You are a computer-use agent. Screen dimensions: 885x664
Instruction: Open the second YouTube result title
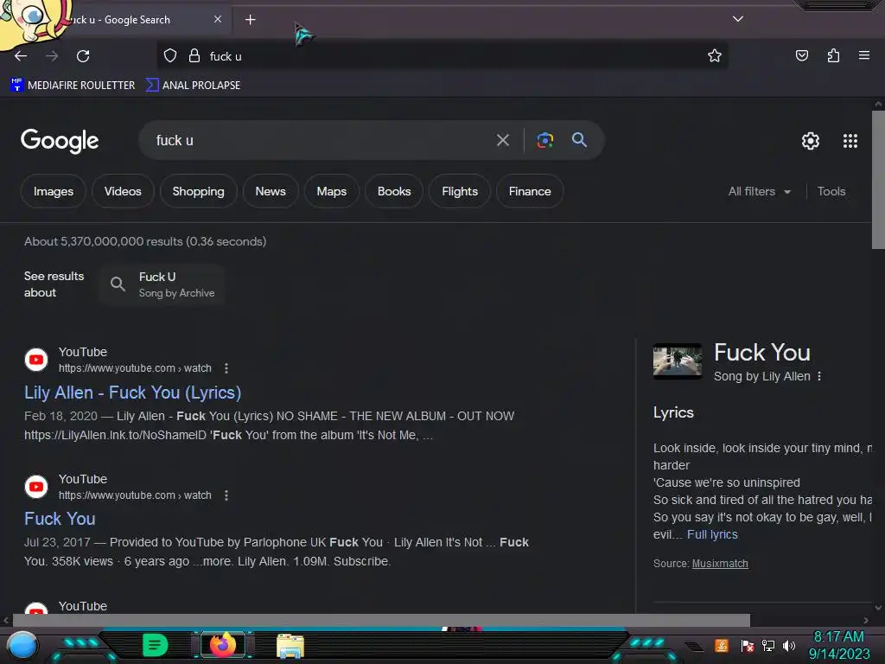60,519
